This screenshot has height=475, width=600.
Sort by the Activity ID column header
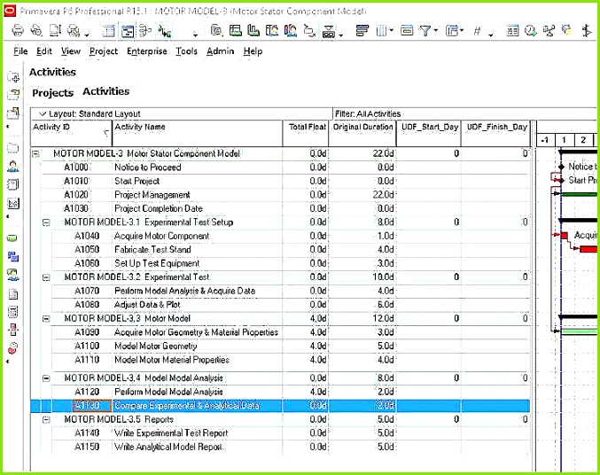(x=71, y=133)
